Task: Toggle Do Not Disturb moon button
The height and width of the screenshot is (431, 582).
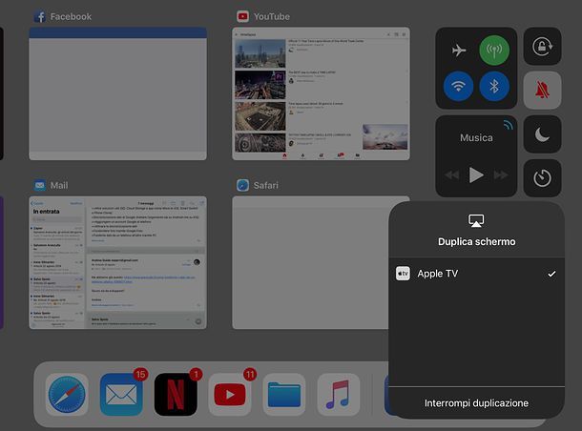Action: tap(542, 134)
